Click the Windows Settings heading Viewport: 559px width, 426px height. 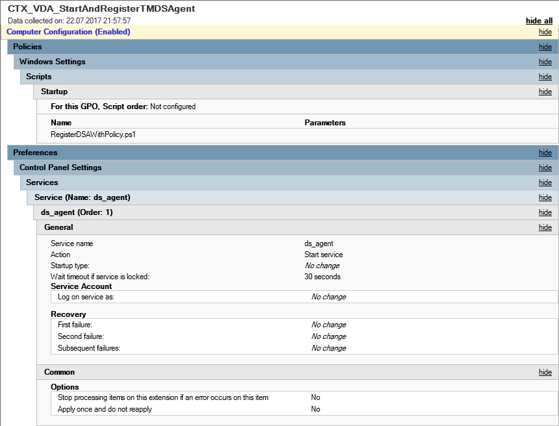[x=53, y=62]
